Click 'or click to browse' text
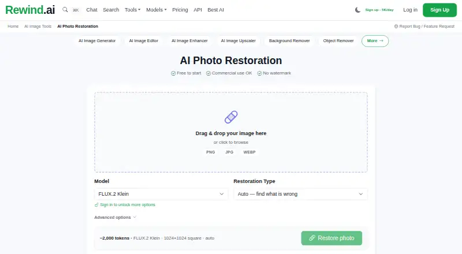Image resolution: width=462 pixels, height=254 pixels. pos(231,143)
